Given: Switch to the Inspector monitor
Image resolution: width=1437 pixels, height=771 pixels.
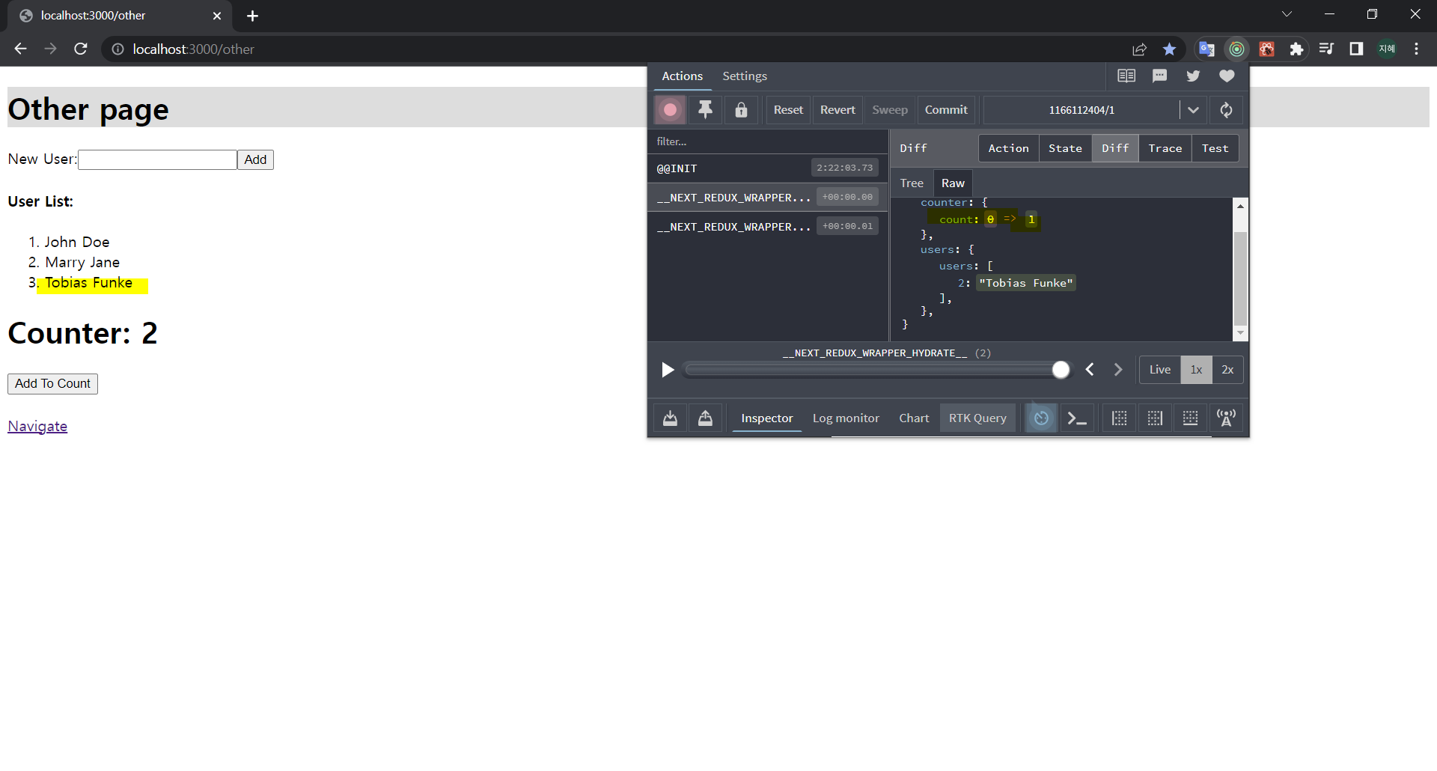Looking at the screenshot, I should 766,418.
